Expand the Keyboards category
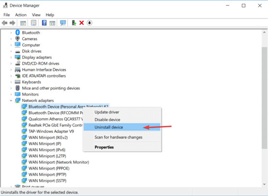Image resolution: width=268 pixels, height=196 pixels. pyautogui.click(x=11, y=82)
